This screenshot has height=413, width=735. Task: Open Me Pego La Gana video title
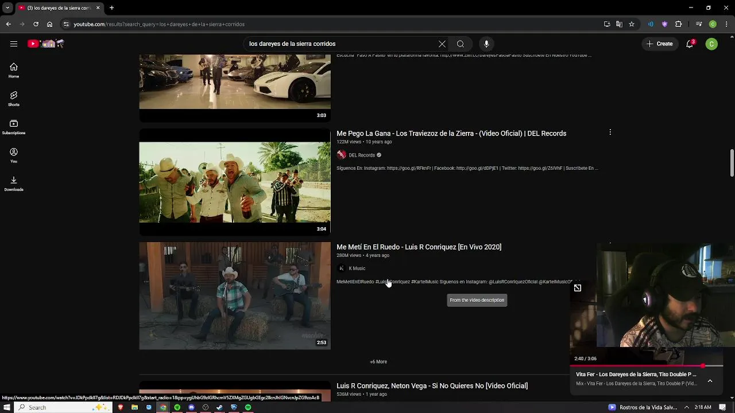(451, 133)
